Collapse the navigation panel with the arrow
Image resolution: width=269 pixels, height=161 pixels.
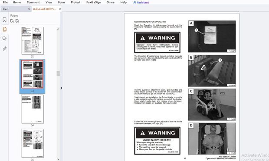click(61, 88)
